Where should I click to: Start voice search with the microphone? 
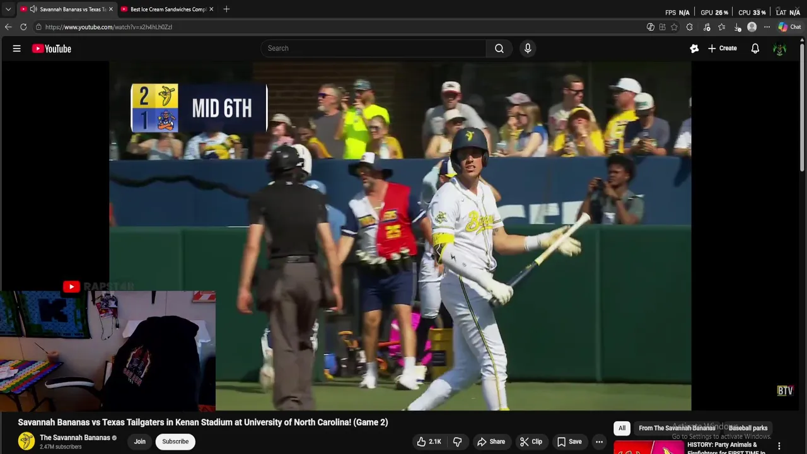[x=528, y=49]
